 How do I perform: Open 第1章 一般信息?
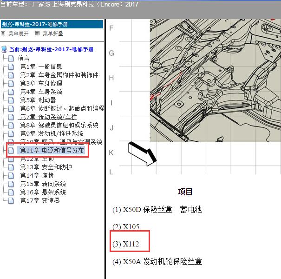coord(41,66)
